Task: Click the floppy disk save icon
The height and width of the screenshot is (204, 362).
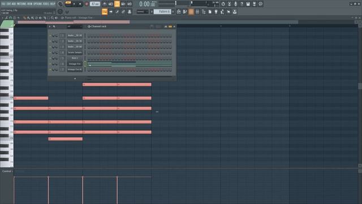Action: 248,4
